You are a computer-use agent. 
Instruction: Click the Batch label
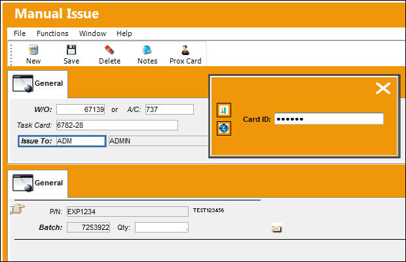(x=51, y=227)
